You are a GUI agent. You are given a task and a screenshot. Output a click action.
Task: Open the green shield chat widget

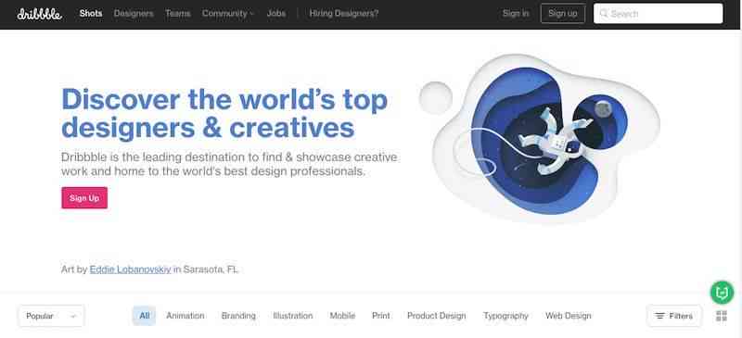[x=722, y=293]
